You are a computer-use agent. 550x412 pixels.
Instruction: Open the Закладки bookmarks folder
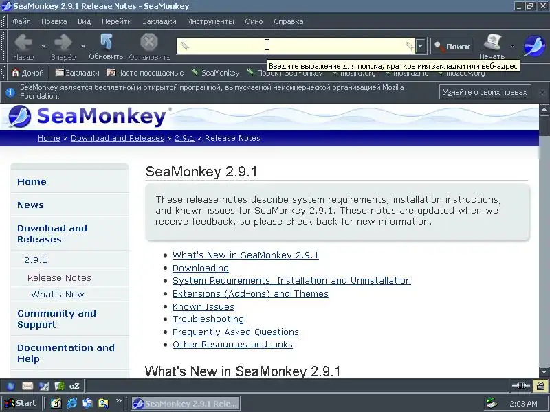point(77,73)
